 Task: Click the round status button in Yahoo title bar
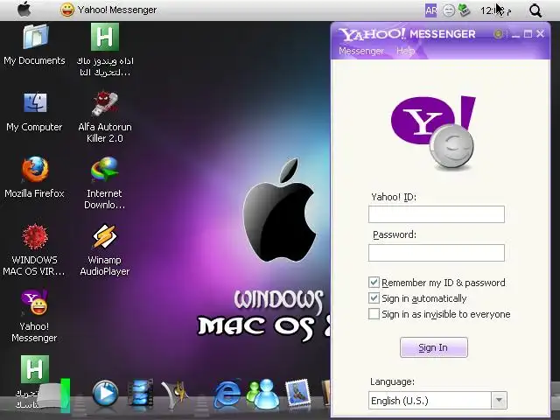click(498, 34)
